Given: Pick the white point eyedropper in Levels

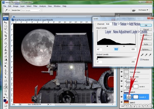Looking at the screenshot, I should pos(150,55).
